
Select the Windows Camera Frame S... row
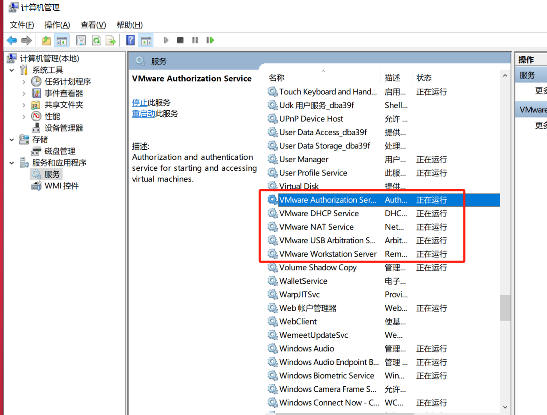pyautogui.click(x=383, y=389)
